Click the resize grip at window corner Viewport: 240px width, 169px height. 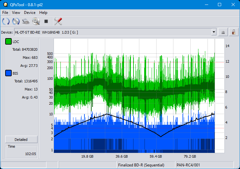(238, 166)
